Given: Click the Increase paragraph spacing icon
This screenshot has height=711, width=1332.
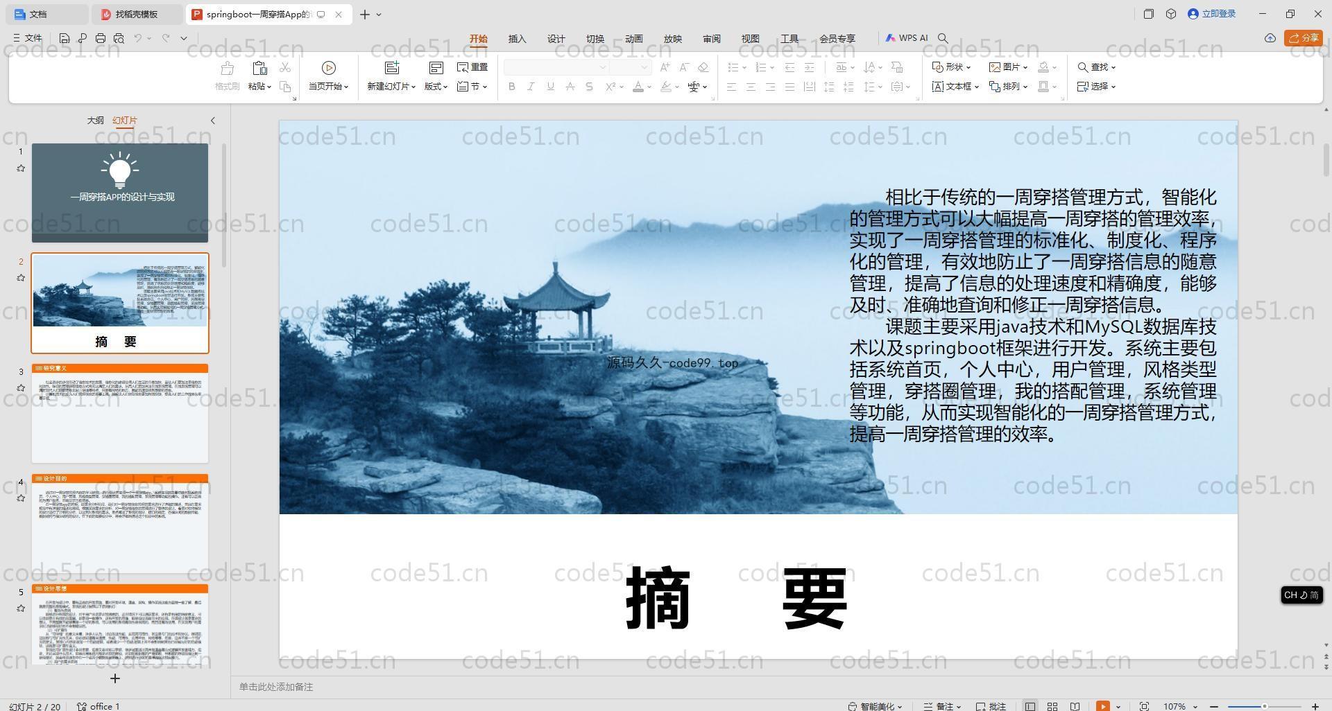Looking at the screenshot, I should click(829, 87).
